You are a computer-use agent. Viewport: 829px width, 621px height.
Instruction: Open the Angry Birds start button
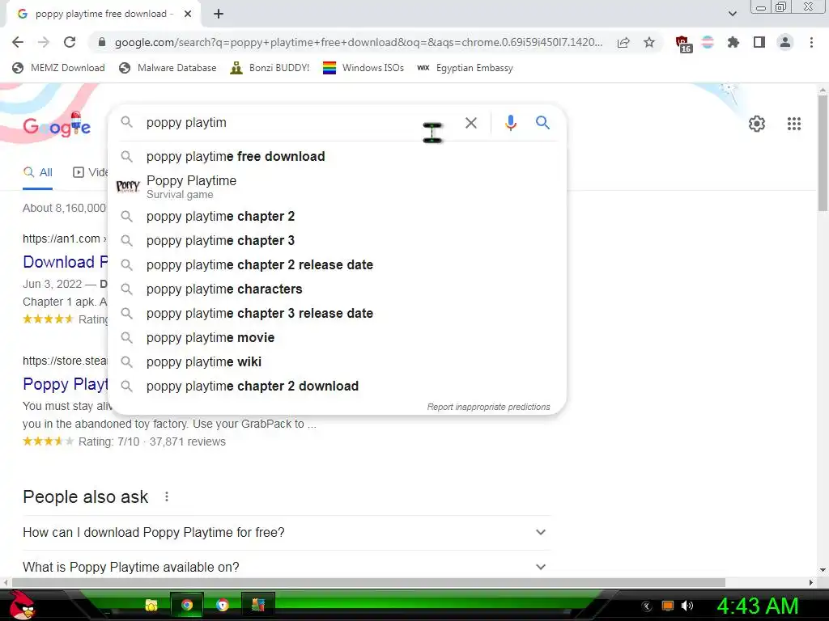pyautogui.click(x=20, y=605)
